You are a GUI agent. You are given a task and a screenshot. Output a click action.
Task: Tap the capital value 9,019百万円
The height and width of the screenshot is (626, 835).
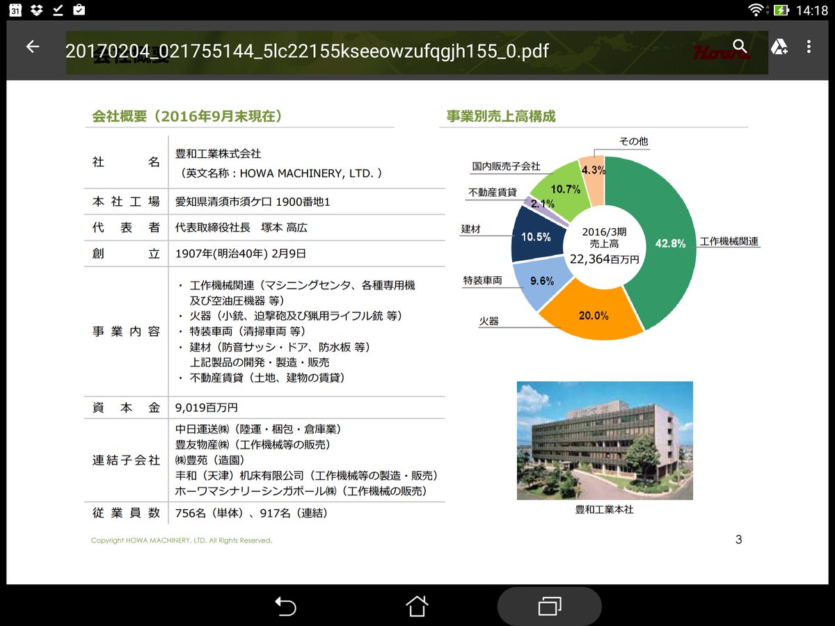coord(207,408)
